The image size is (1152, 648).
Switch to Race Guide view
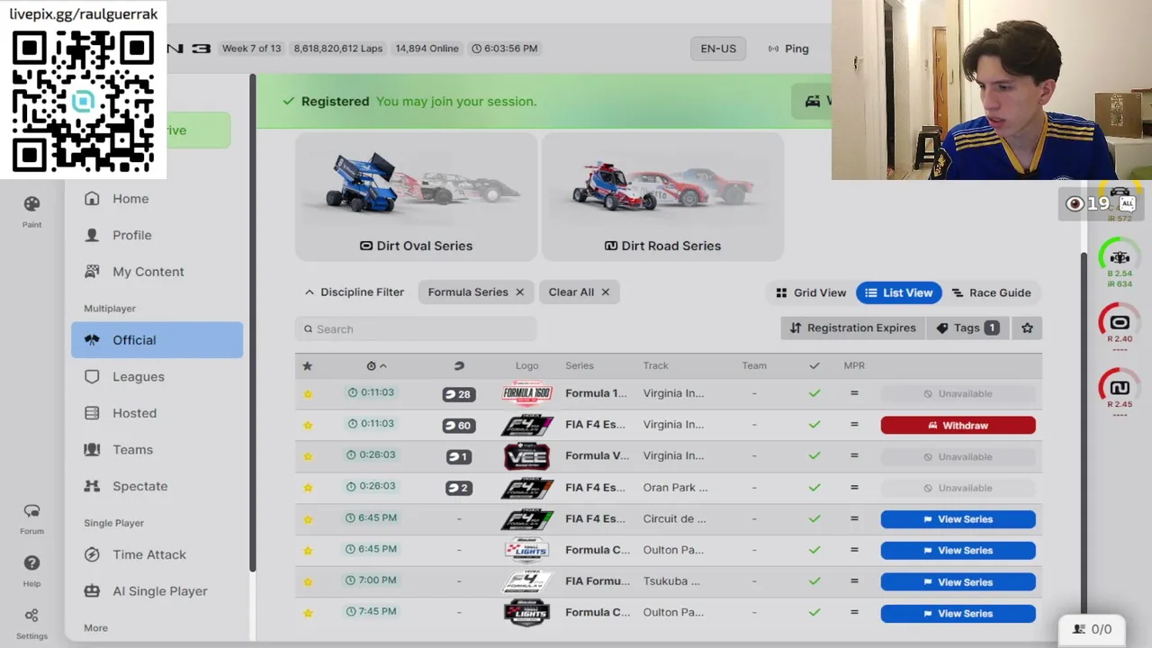pos(991,292)
